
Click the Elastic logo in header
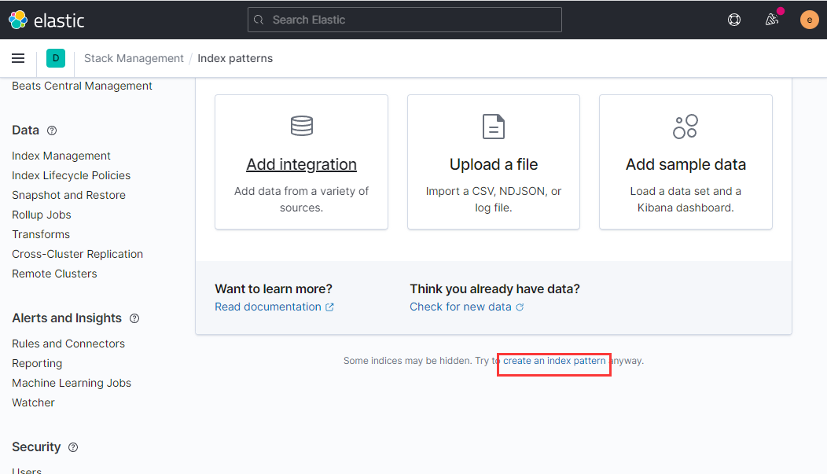pyautogui.click(x=46, y=20)
